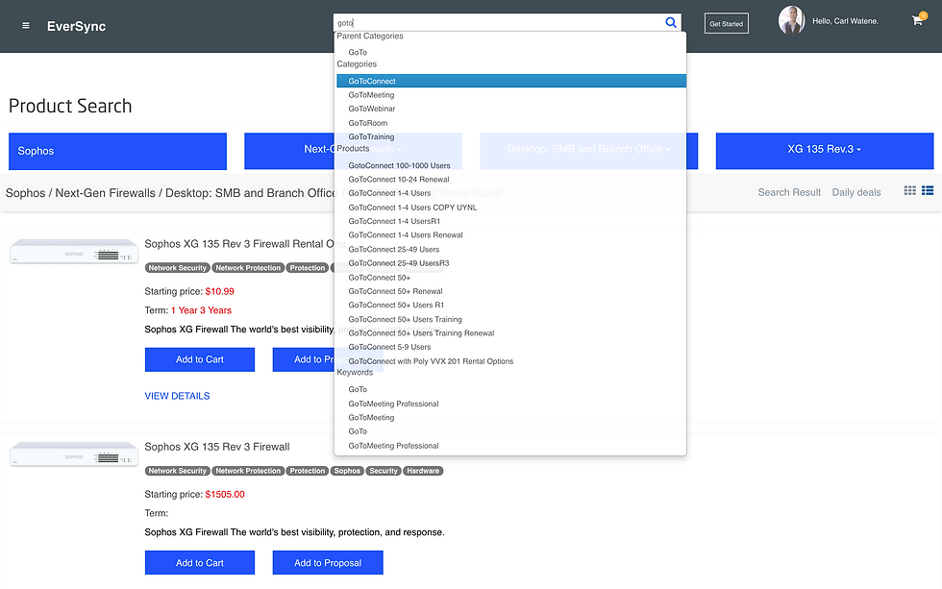The image size is (942, 589).
Task: Open the Daily deals tab
Action: (x=856, y=192)
